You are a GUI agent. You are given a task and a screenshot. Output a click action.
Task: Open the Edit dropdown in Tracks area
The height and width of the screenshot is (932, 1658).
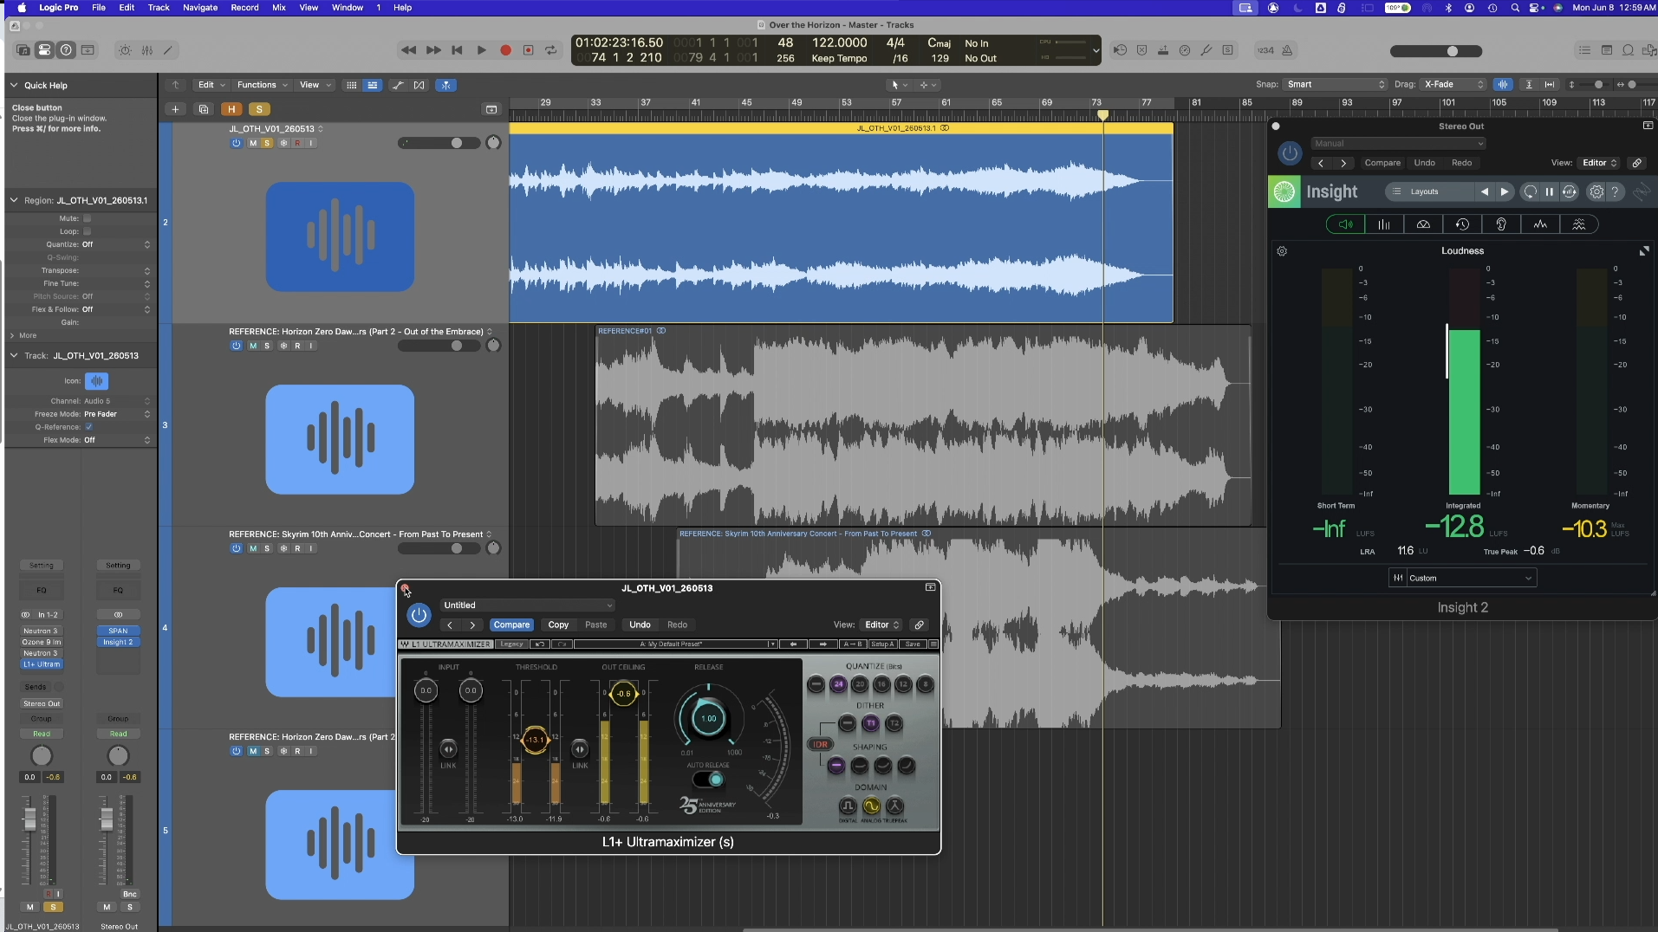tap(211, 85)
